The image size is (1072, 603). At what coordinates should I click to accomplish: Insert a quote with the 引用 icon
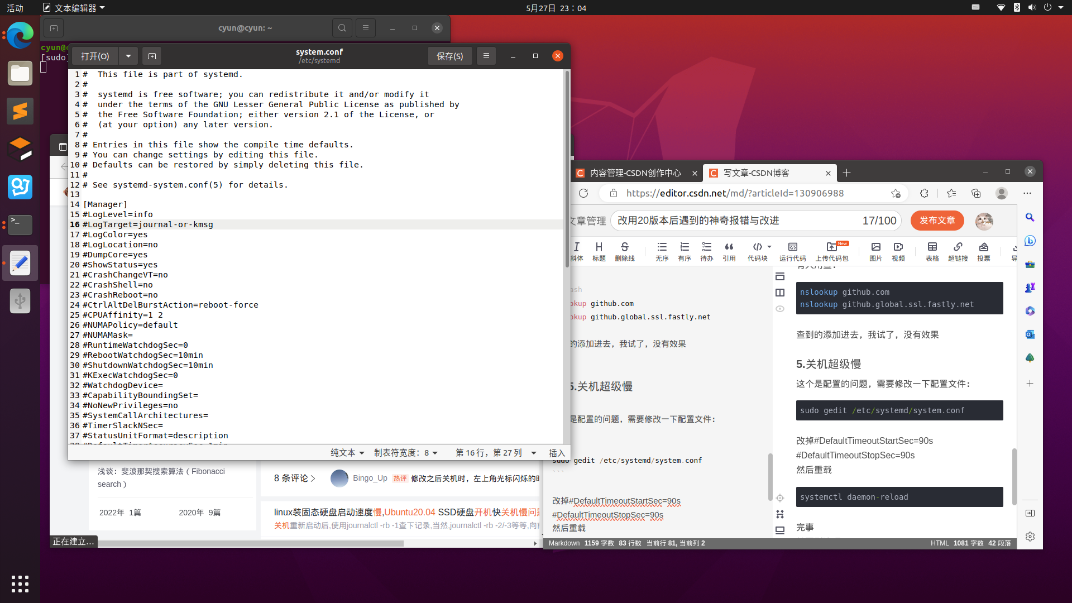point(729,251)
